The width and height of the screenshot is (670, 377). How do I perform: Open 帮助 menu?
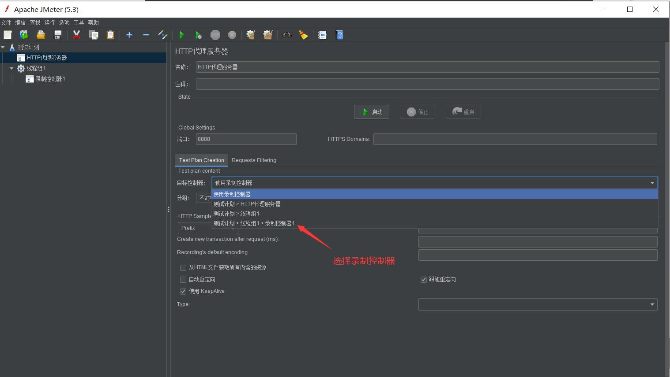pyautogui.click(x=93, y=22)
